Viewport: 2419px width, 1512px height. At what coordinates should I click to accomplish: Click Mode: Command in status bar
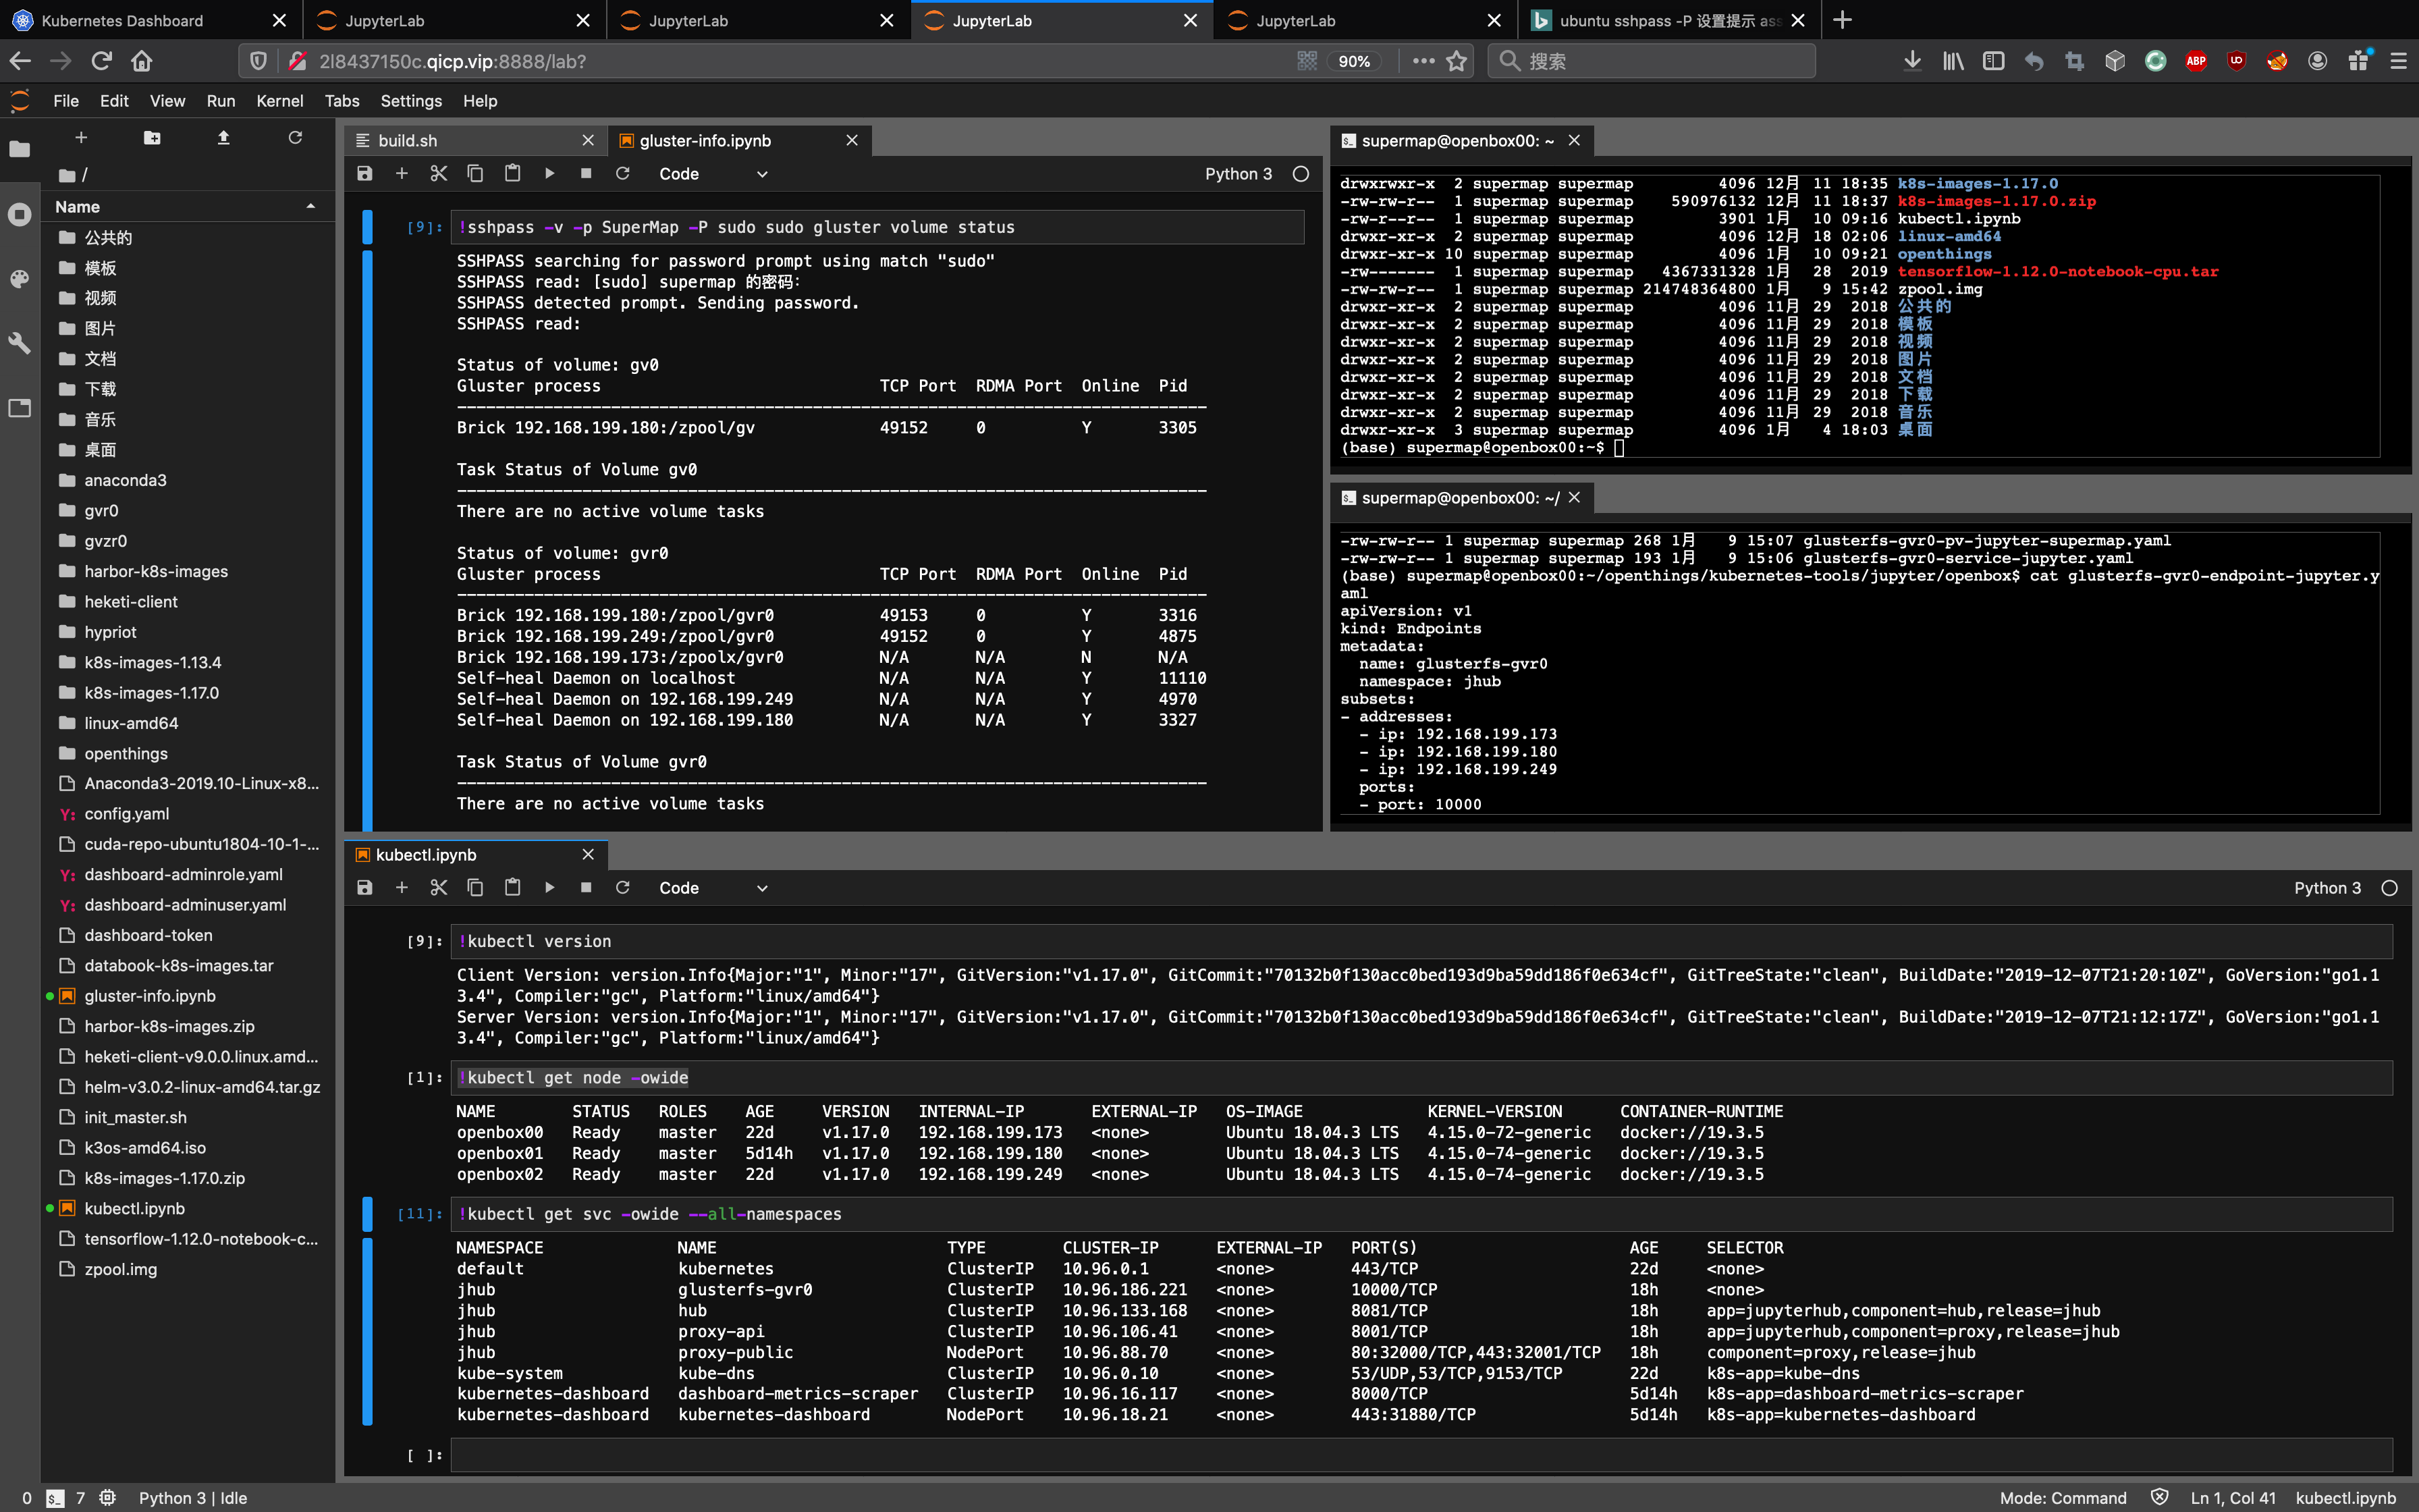[x=2063, y=1498]
